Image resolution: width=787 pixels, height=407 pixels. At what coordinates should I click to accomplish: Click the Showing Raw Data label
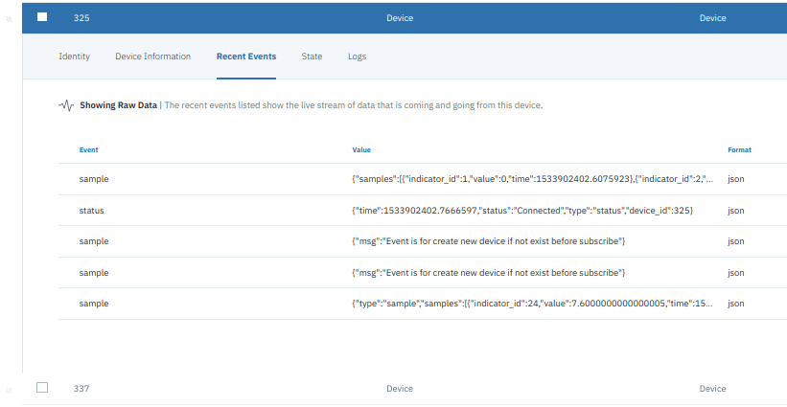click(x=119, y=105)
